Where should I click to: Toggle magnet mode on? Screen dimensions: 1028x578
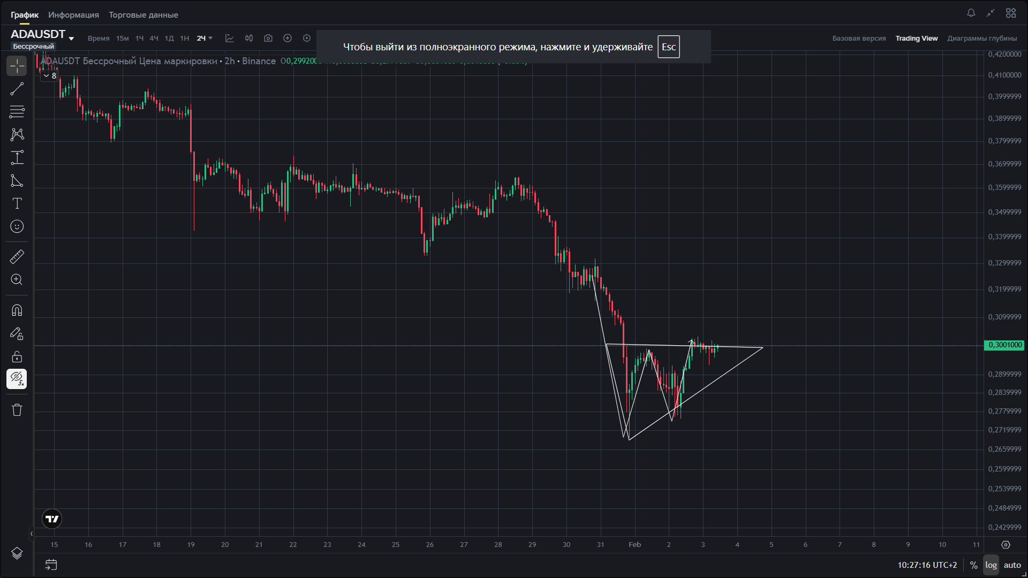pos(17,310)
